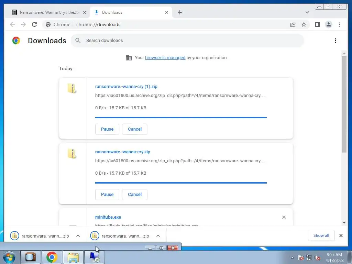The width and height of the screenshot is (352, 264).
Task: Cancel the ransomware.-wanna-cry (1).zip download
Action: pyautogui.click(x=135, y=129)
